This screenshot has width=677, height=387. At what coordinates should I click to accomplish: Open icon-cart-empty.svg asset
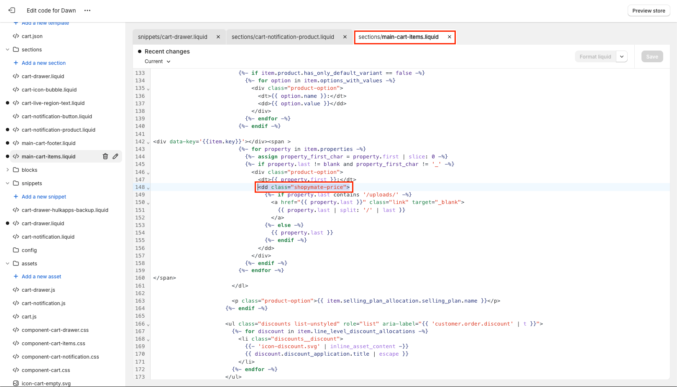[46, 383]
